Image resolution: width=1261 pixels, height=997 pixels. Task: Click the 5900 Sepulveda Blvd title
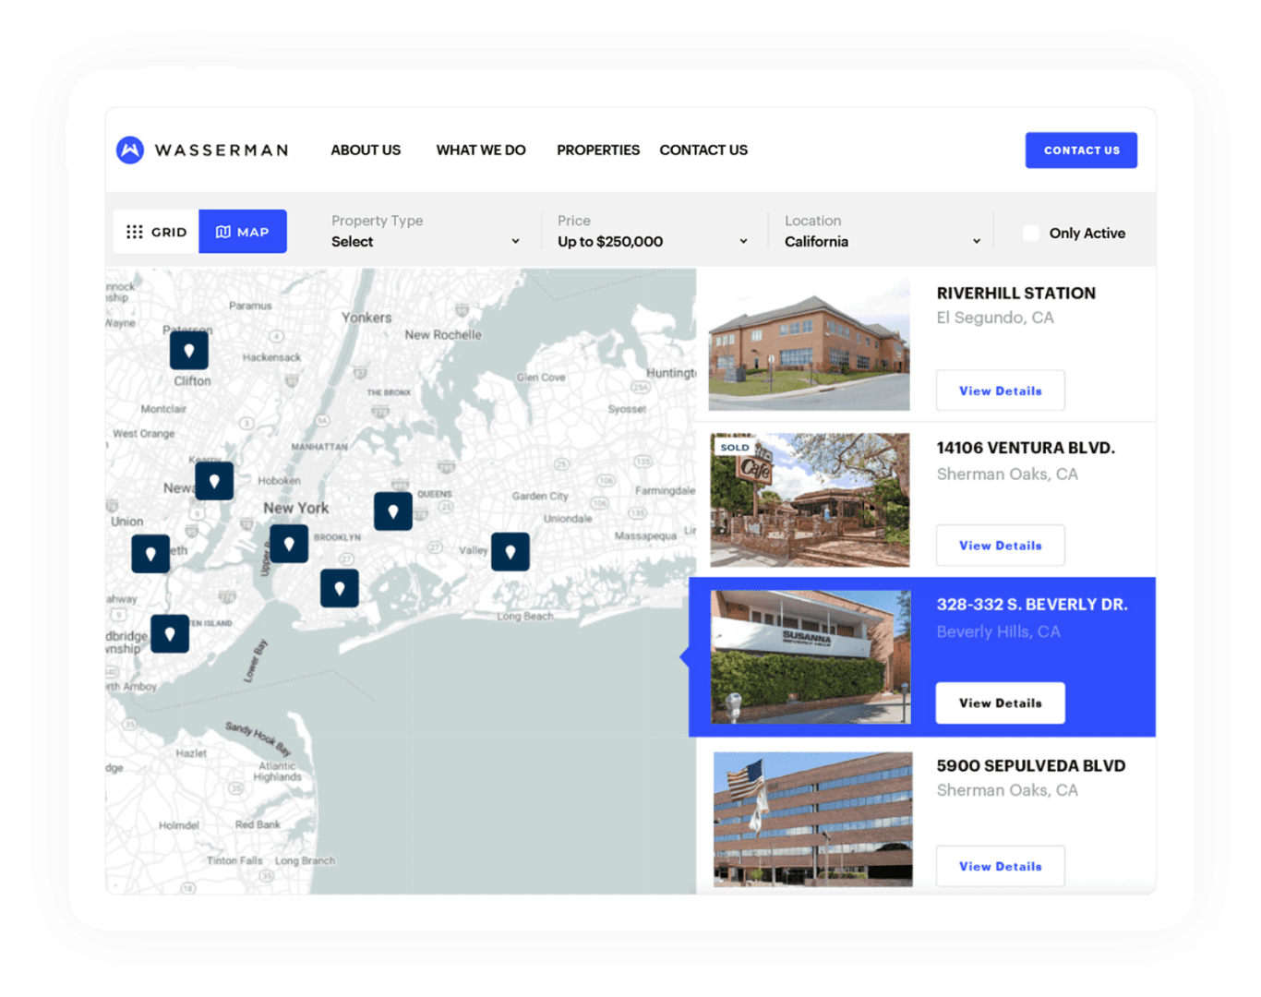[1031, 765]
